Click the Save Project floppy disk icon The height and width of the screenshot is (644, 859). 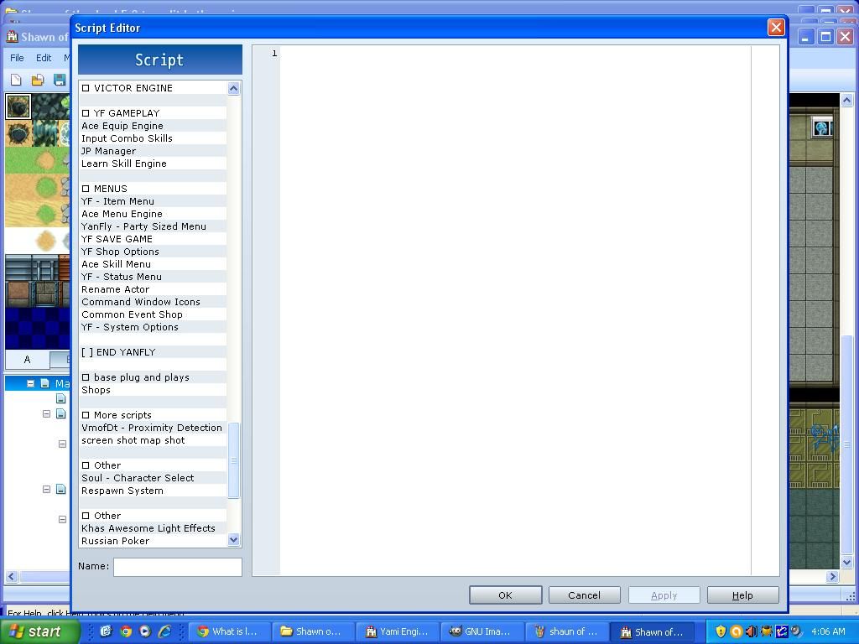60,80
